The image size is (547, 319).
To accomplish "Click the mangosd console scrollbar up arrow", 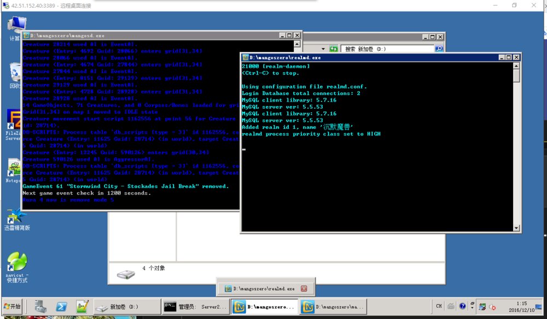I will click(297, 44).
